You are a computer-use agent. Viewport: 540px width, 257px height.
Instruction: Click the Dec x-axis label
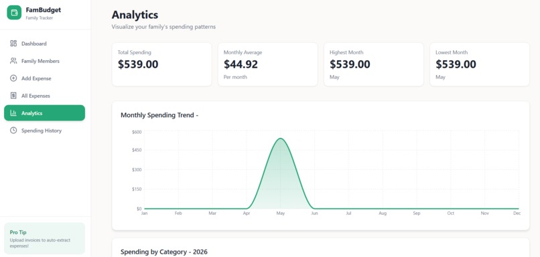coord(517,213)
